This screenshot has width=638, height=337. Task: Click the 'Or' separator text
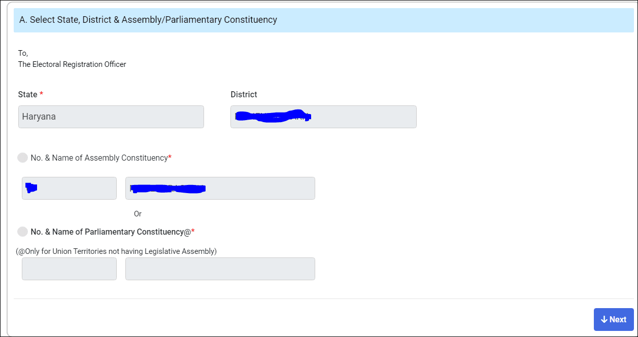point(138,214)
